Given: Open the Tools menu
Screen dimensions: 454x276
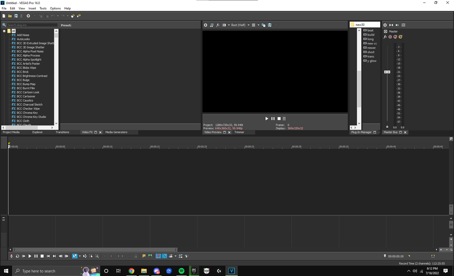Looking at the screenshot, I should coord(43,8).
